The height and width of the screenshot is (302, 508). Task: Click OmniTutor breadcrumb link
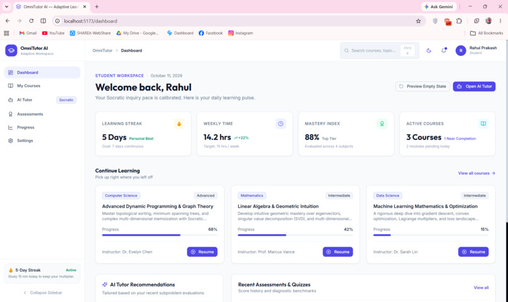102,50
